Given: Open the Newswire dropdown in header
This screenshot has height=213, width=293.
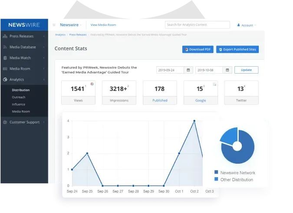Looking at the screenshot, I should tap(71, 25).
